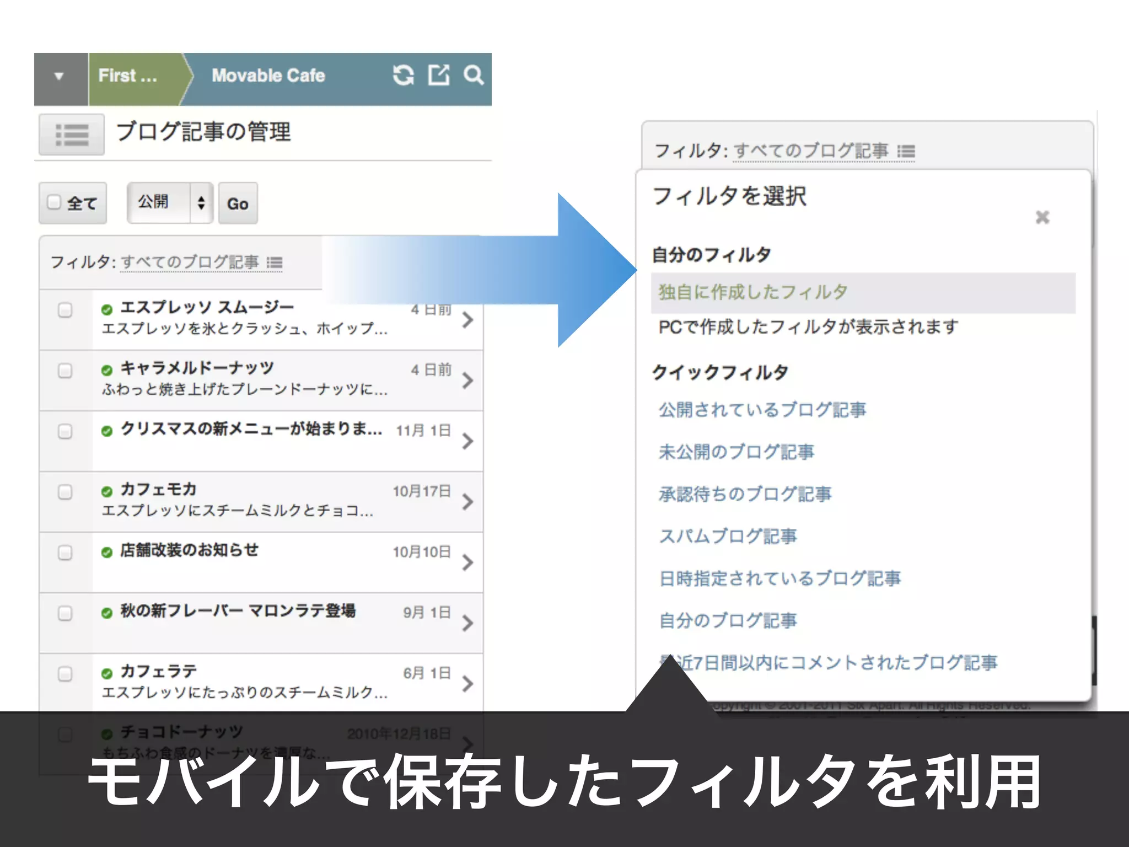Open the カフェモカ entry title

click(158, 489)
